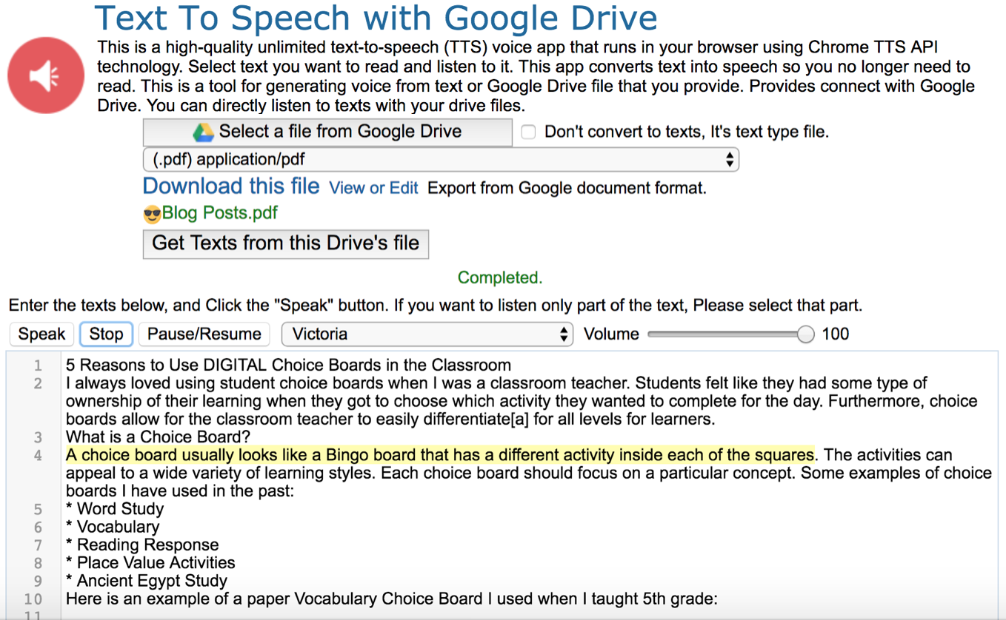Click line number 5 in the gutter
The width and height of the screenshot is (1006, 620).
38,509
